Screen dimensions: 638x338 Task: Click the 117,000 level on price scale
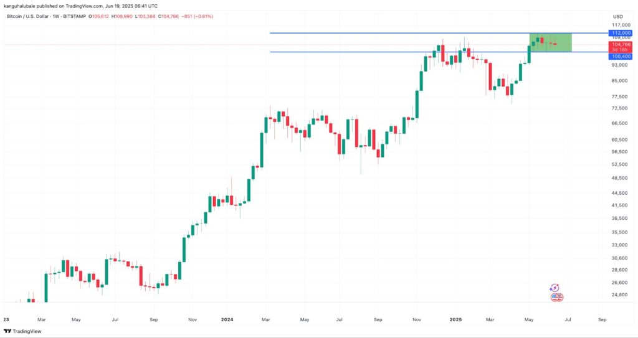click(617, 25)
